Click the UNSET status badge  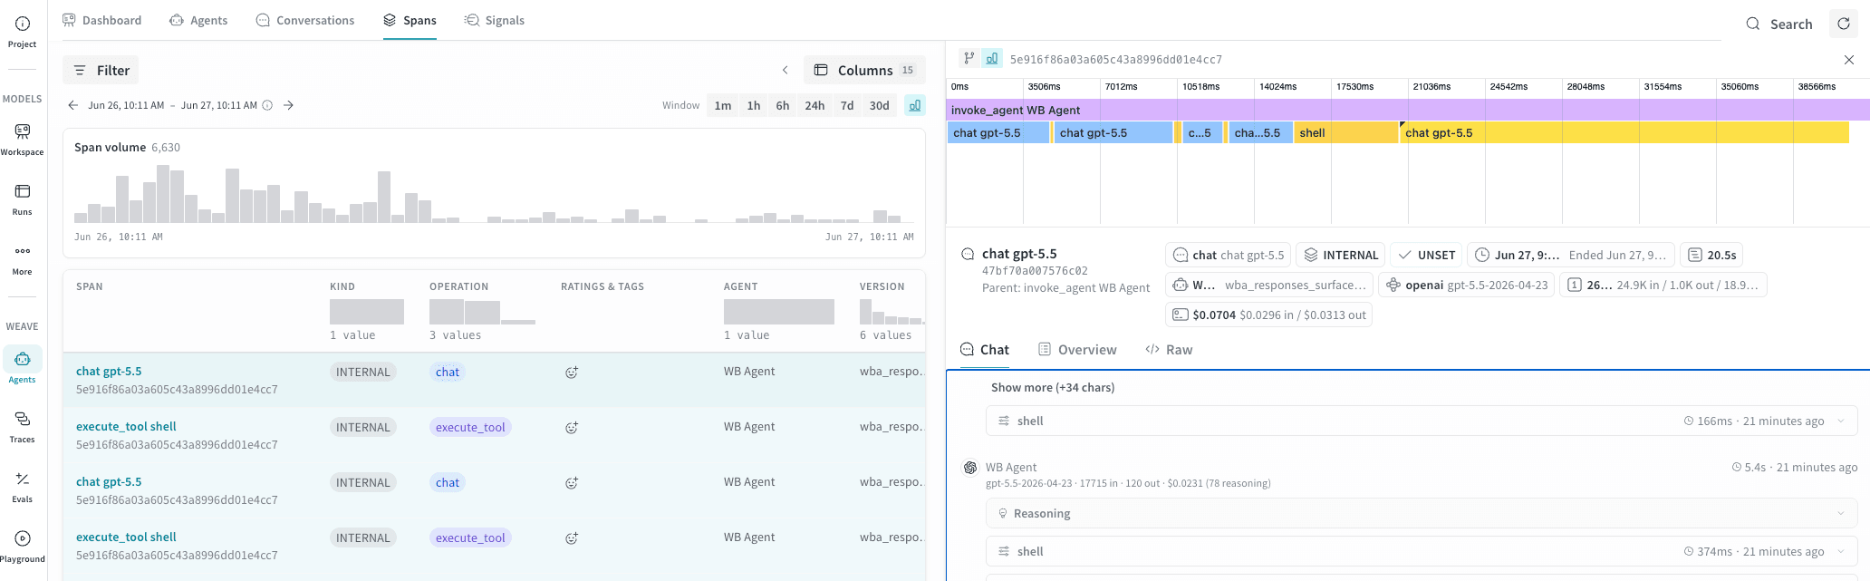(x=1426, y=255)
